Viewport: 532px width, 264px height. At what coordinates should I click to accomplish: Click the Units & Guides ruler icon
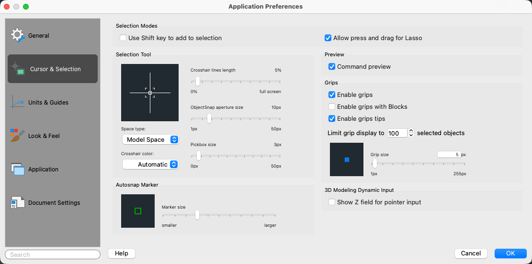pos(18,102)
